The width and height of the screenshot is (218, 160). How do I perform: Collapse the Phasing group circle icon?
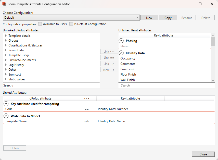tap(121, 41)
